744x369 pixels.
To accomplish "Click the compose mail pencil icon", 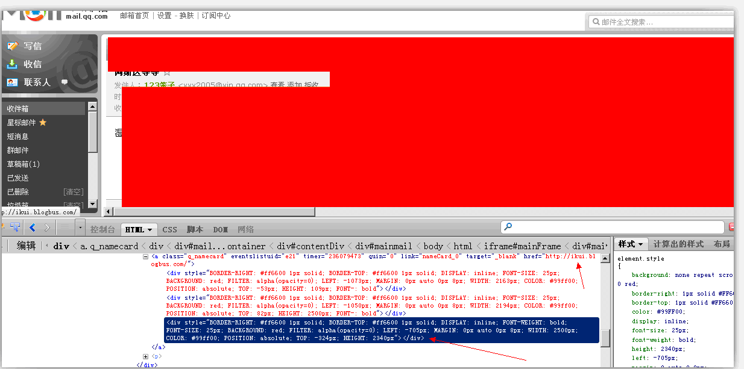I will click(12, 46).
